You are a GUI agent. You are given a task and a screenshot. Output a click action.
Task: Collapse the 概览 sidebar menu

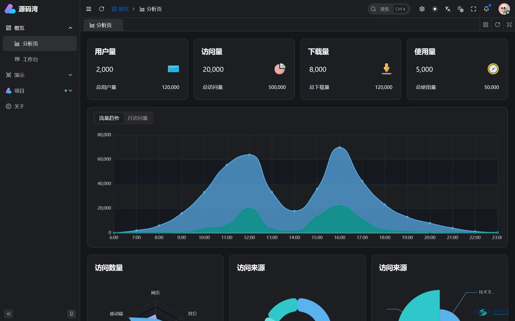click(x=40, y=28)
